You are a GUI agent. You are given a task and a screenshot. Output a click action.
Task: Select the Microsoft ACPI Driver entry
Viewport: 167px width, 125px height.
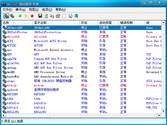(x=50, y=41)
